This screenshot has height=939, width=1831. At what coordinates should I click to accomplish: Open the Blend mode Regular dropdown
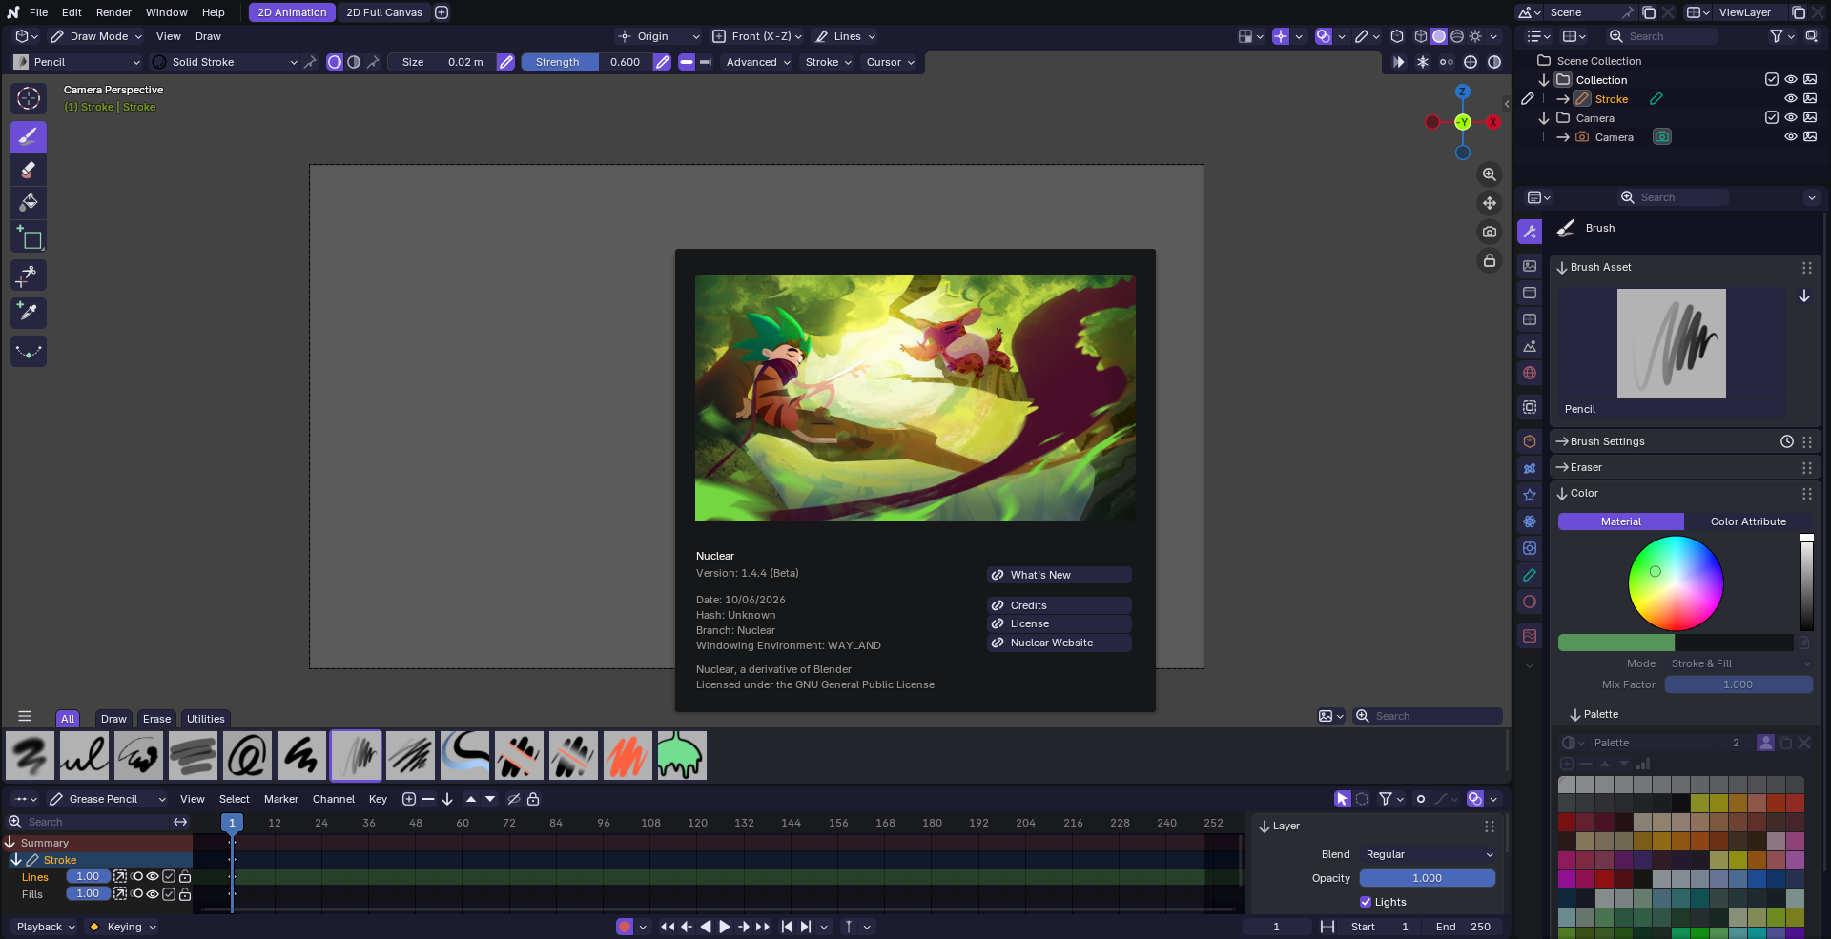pos(1428,854)
